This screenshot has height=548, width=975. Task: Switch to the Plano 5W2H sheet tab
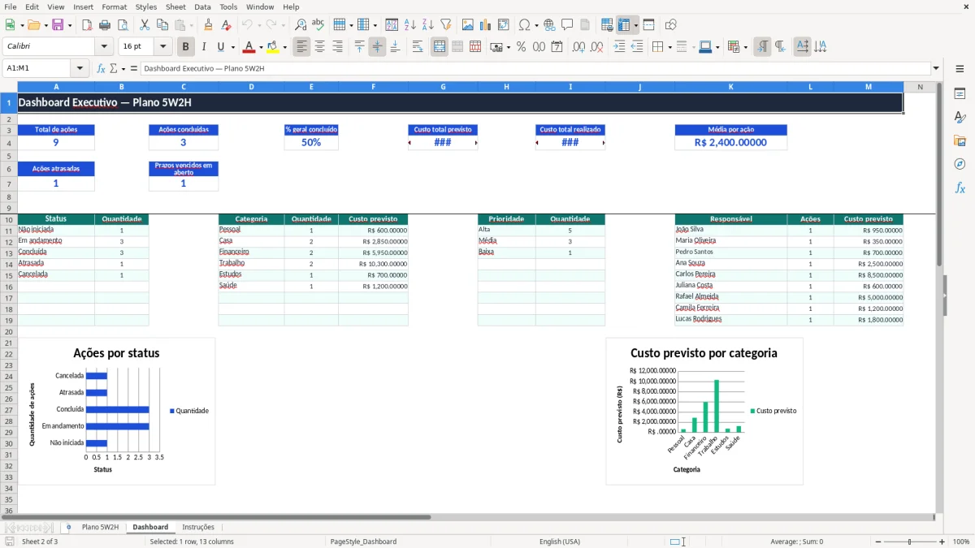point(100,527)
